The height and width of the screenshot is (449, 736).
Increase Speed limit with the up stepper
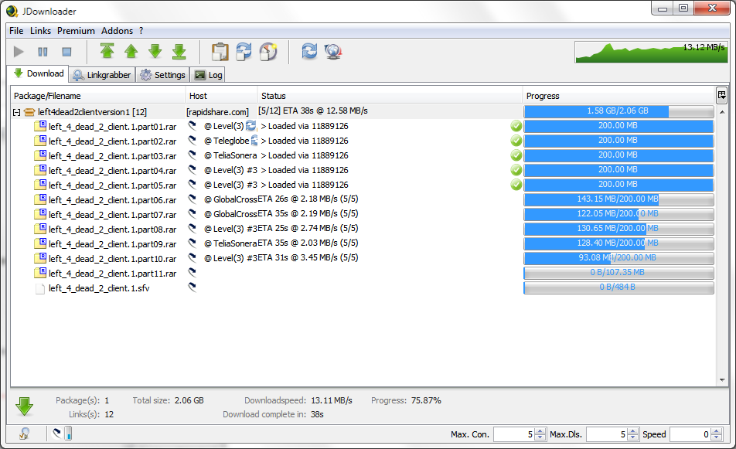(x=717, y=431)
